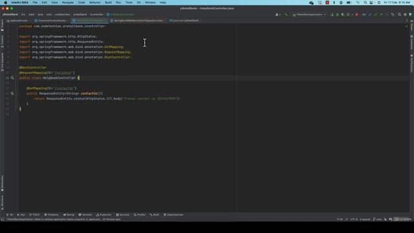414x233 pixels.
Task: Open the Dependencies tool window
Action: [173, 215]
